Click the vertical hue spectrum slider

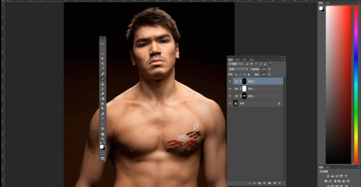[356, 85]
